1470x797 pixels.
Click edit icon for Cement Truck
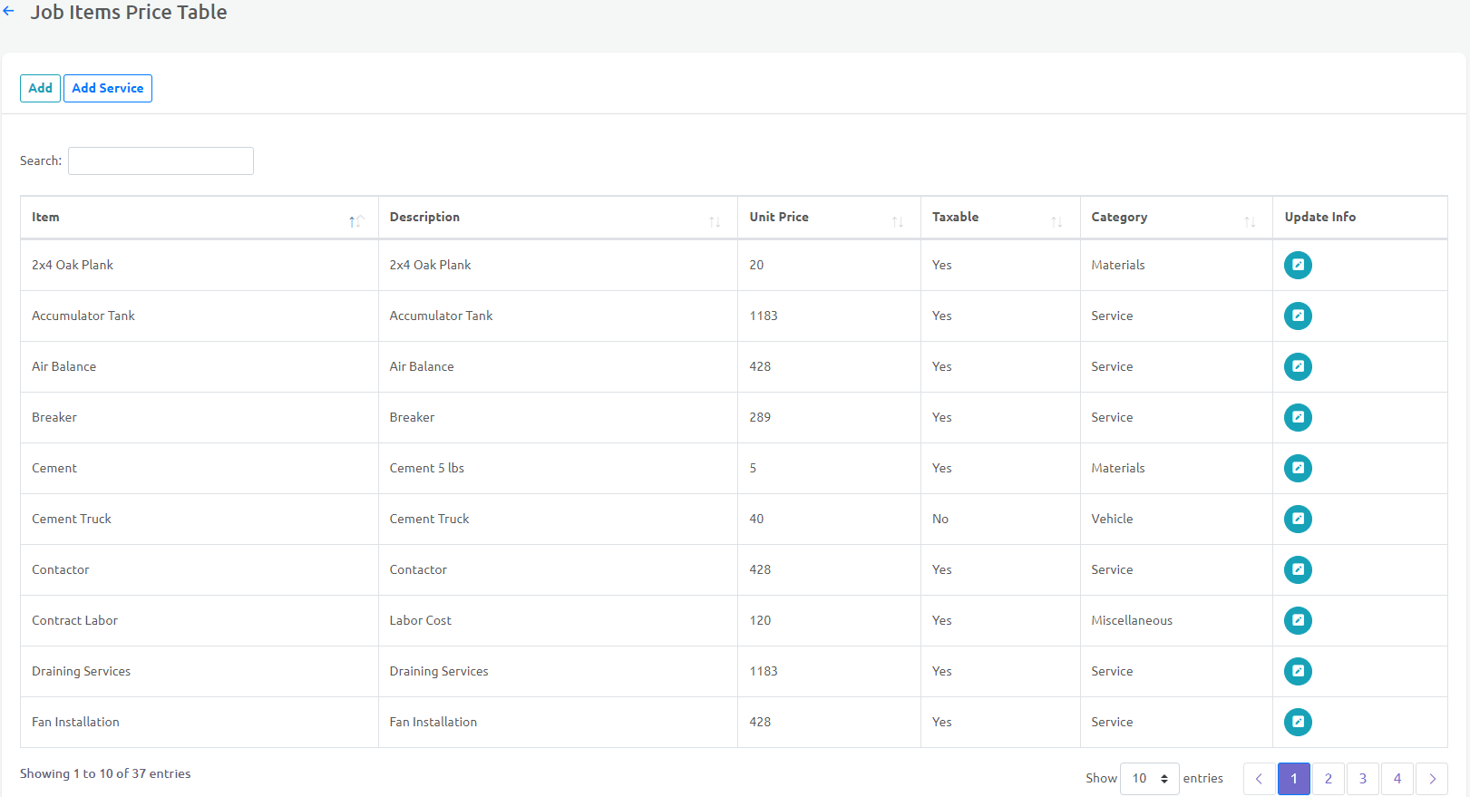point(1298,519)
